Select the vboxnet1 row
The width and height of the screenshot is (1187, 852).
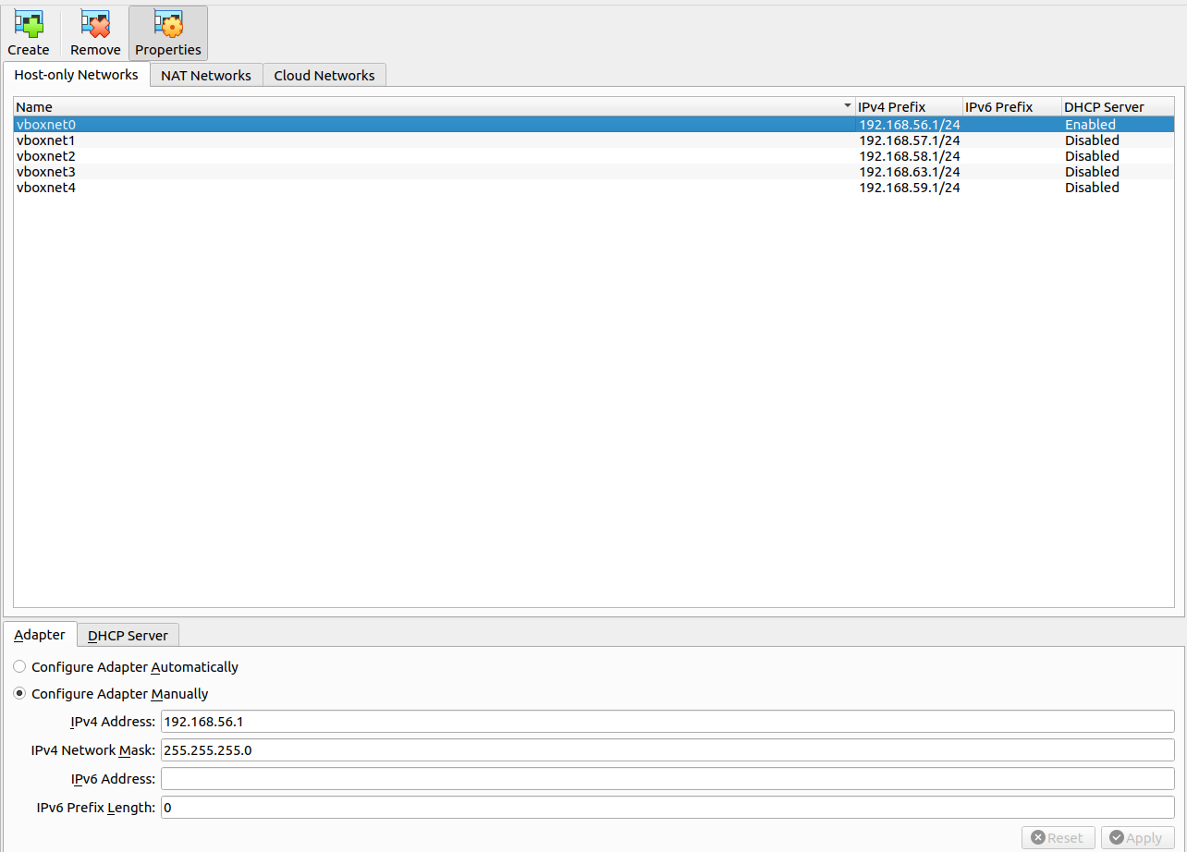click(x=593, y=140)
